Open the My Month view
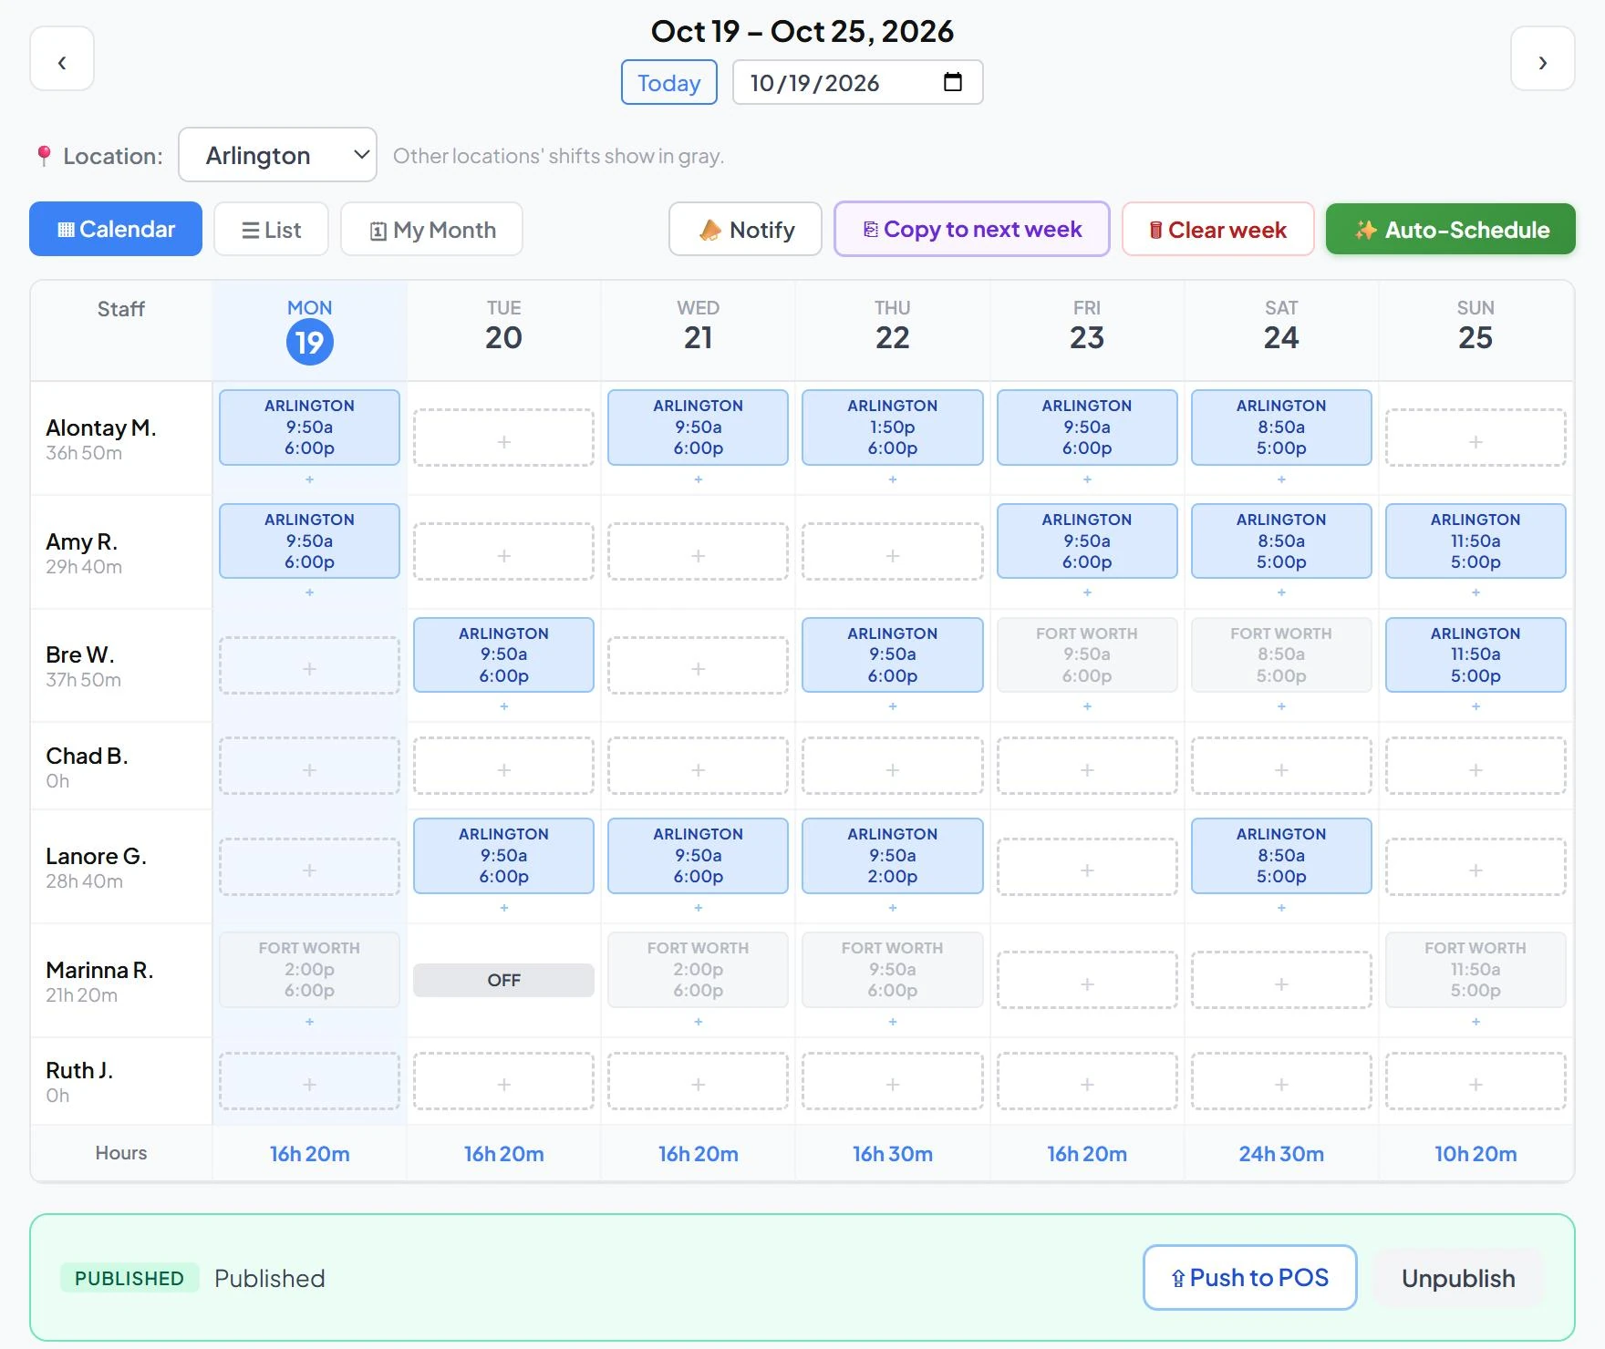The width and height of the screenshot is (1605, 1349). click(431, 229)
